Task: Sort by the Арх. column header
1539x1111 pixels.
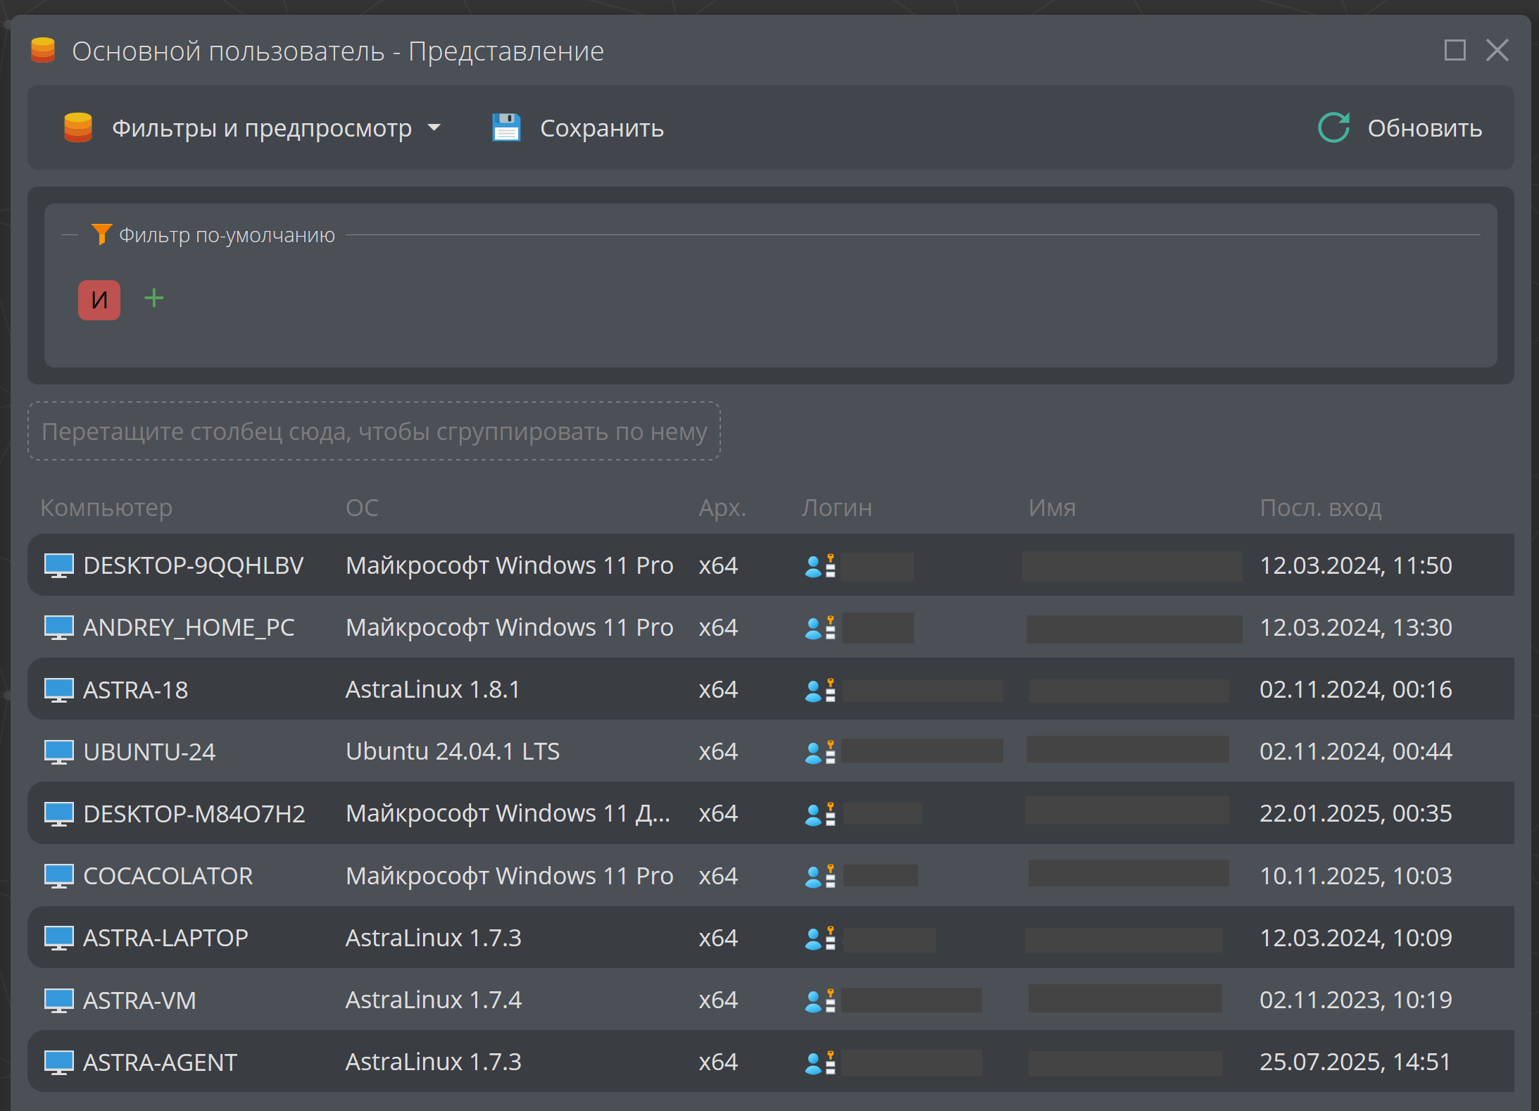Action: point(722,508)
